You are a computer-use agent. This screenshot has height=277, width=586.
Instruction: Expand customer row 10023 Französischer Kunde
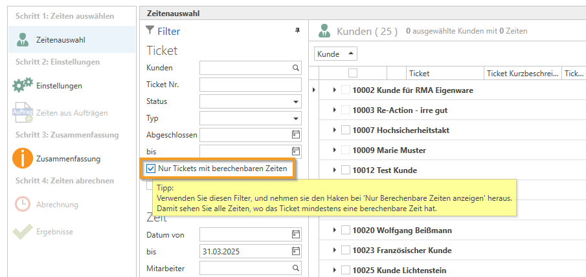[x=335, y=251]
